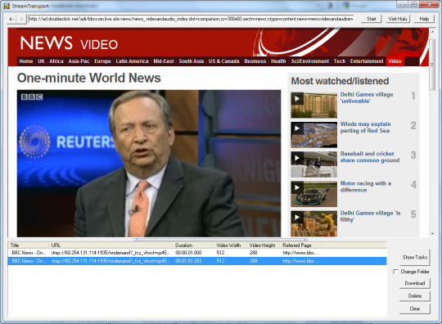Click the Download button

click(415, 283)
